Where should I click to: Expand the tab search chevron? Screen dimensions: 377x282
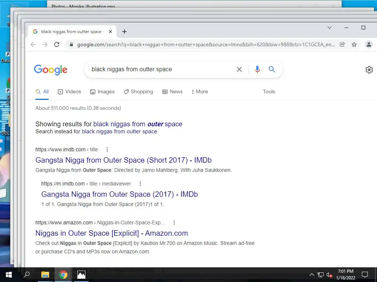(330, 28)
